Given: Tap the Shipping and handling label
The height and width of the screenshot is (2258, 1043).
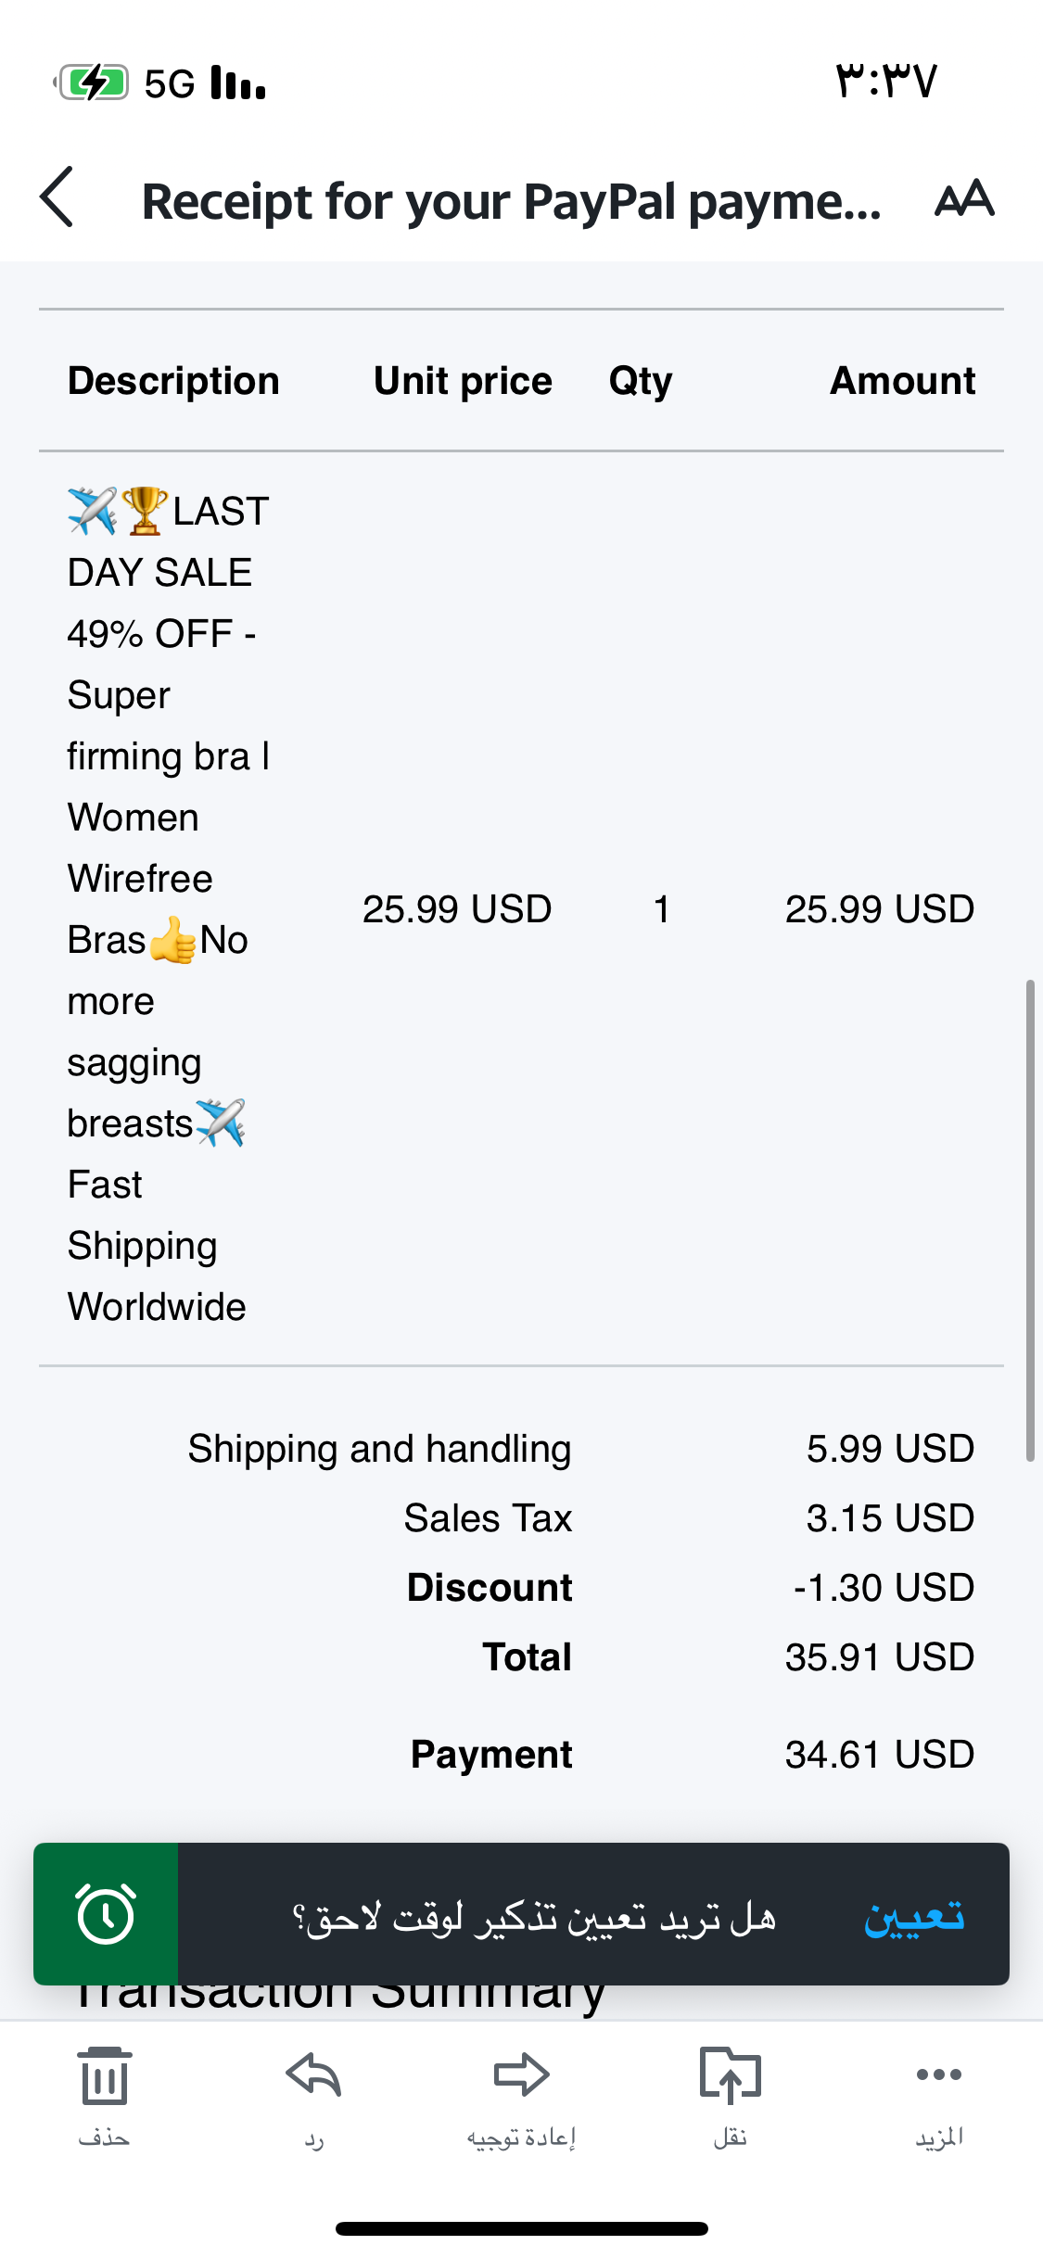Looking at the screenshot, I should [x=379, y=1449].
